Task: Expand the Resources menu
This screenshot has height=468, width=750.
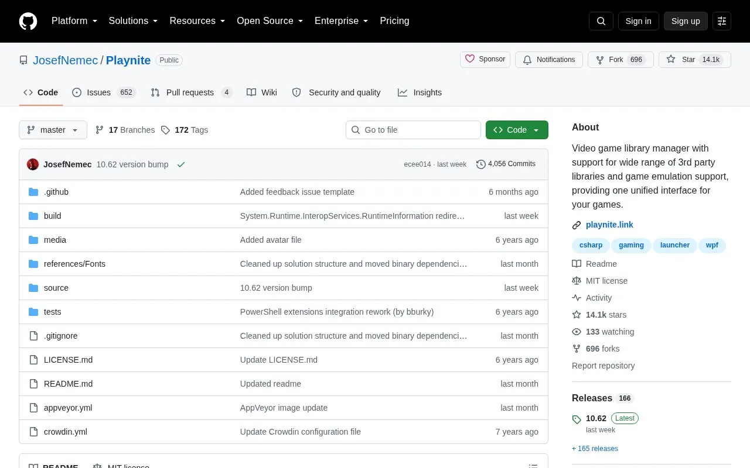Action: click(x=197, y=21)
